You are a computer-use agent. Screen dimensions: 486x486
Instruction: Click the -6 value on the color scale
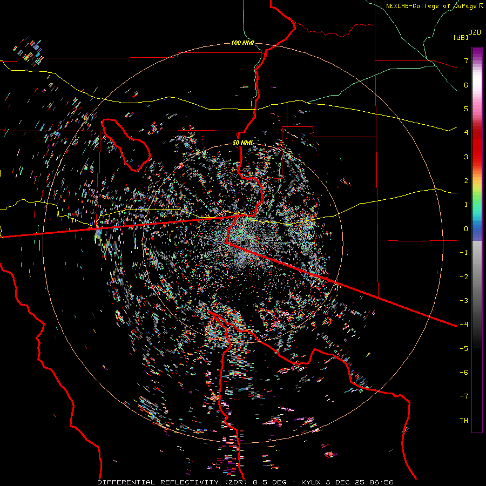coord(464,372)
